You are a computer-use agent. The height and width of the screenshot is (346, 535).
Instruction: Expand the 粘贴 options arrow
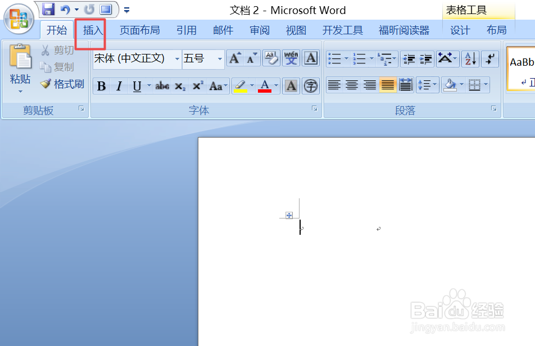tap(20, 92)
